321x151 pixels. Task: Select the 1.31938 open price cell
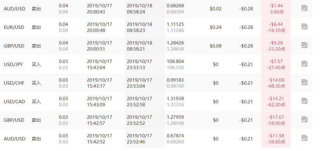(175, 99)
